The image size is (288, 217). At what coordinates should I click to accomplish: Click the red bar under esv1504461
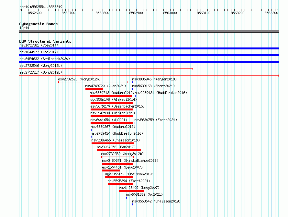point(111,170)
